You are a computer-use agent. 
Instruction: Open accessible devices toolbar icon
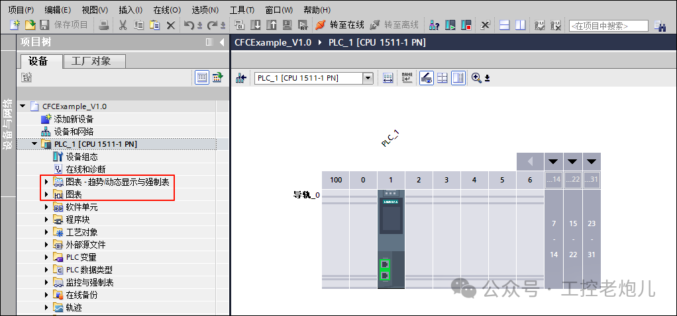coord(434,25)
